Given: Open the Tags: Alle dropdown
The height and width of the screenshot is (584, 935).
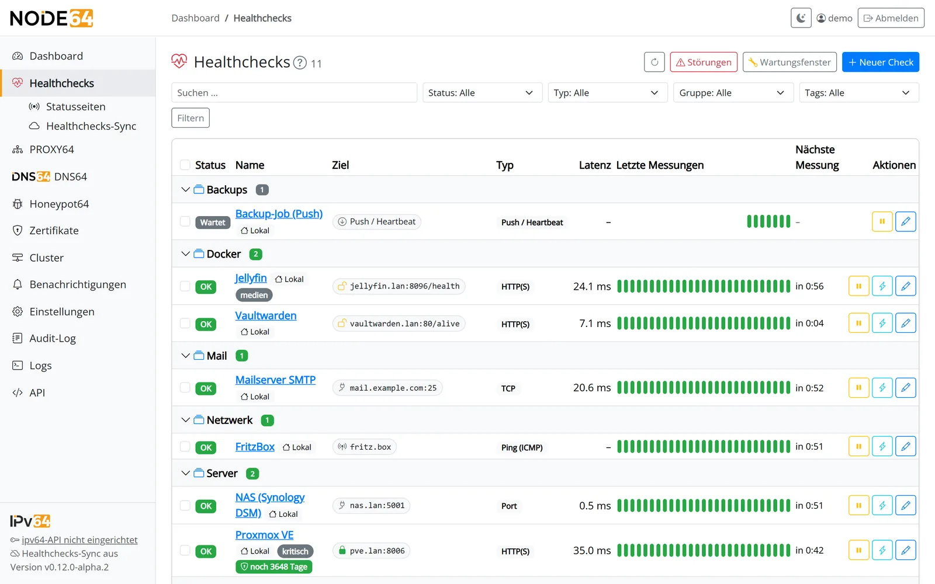Looking at the screenshot, I should 859,93.
